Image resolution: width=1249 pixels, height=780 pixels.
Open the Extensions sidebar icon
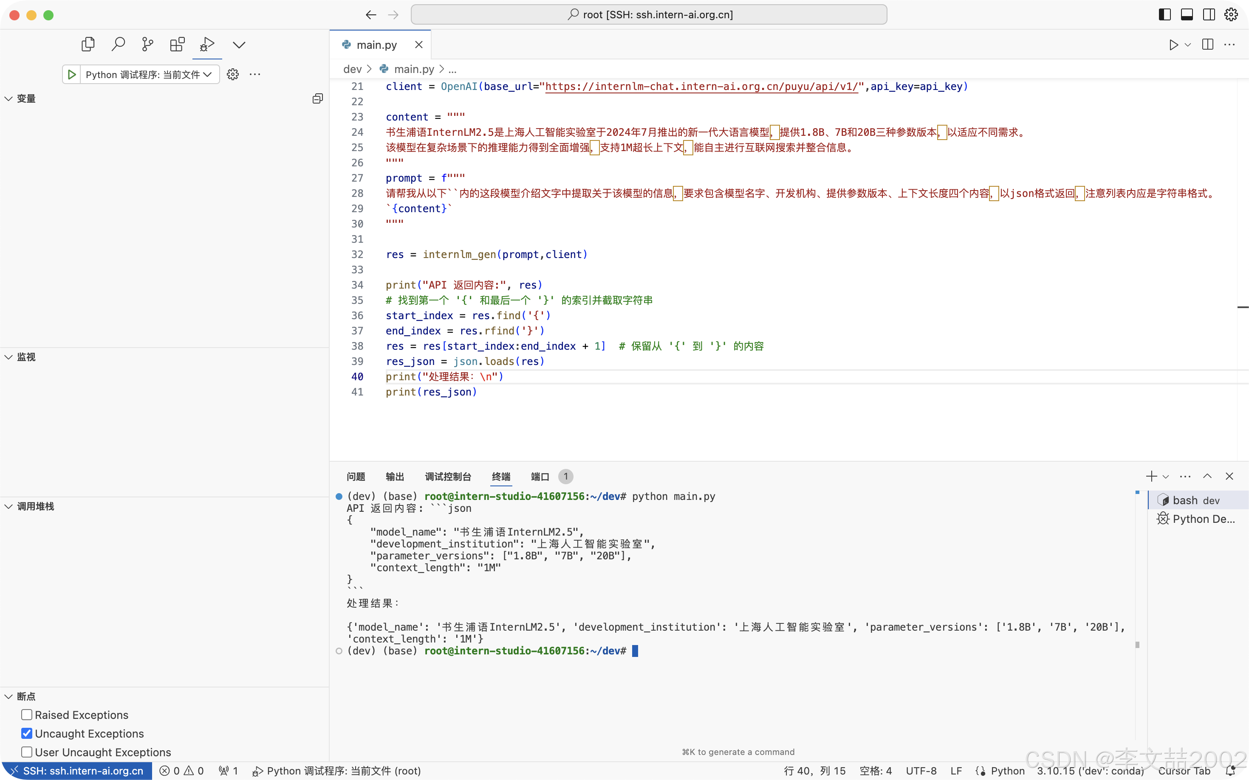tap(177, 44)
